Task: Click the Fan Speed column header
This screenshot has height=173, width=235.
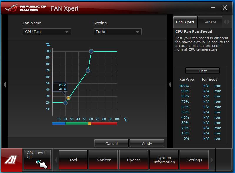Action: click(x=209, y=80)
